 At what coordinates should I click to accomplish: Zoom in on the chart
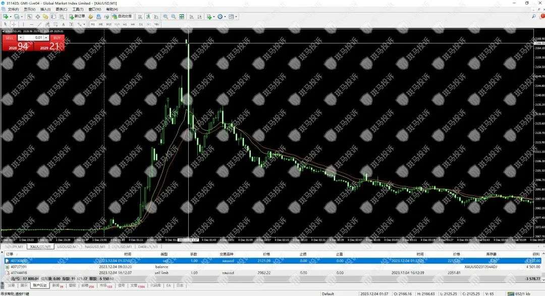point(166,16)
